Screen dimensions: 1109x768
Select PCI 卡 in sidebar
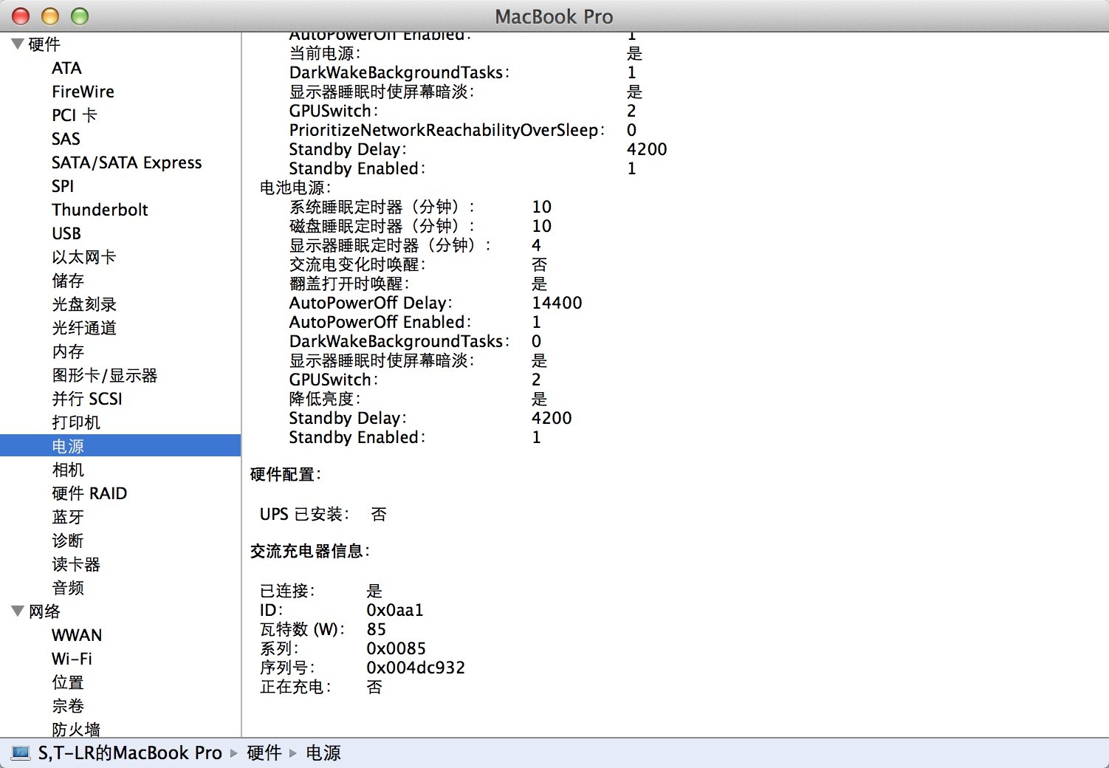(x=75, y=115)
